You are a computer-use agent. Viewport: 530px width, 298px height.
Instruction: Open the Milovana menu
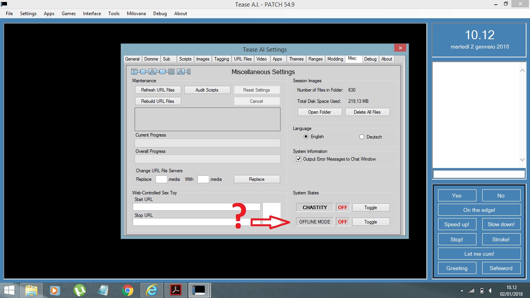click(x=136, y=14)
